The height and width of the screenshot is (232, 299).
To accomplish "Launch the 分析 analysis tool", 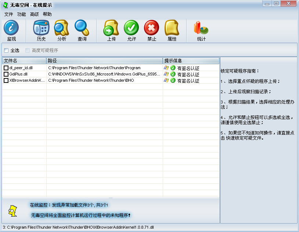I will tap(61, 28).
